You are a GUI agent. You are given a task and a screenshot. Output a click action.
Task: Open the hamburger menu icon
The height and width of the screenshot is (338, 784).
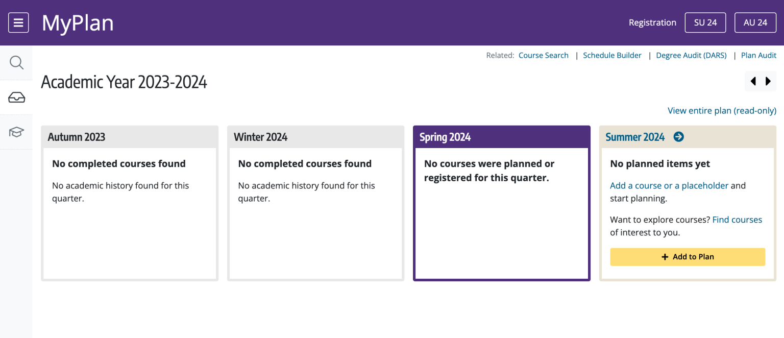pos(18,22)
